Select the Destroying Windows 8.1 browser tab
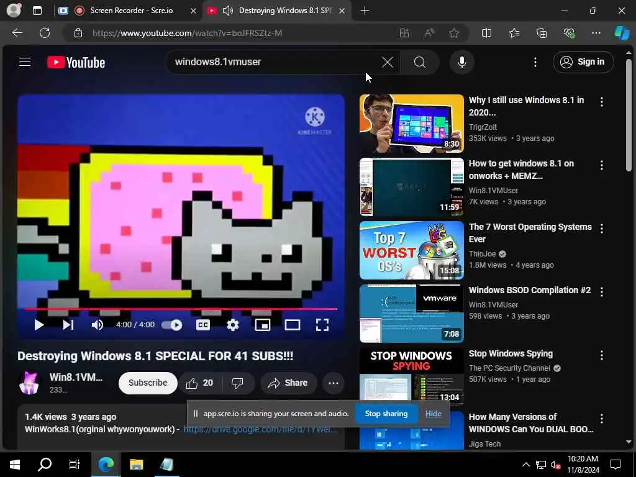The width and height of the screenshot is (636, 477). coord(284,11)
